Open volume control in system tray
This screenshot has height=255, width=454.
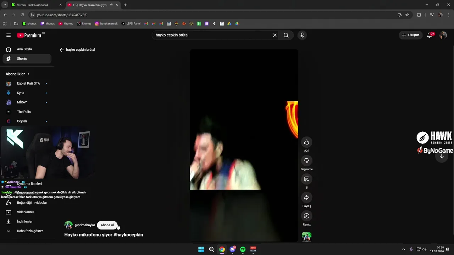[425, 249]
